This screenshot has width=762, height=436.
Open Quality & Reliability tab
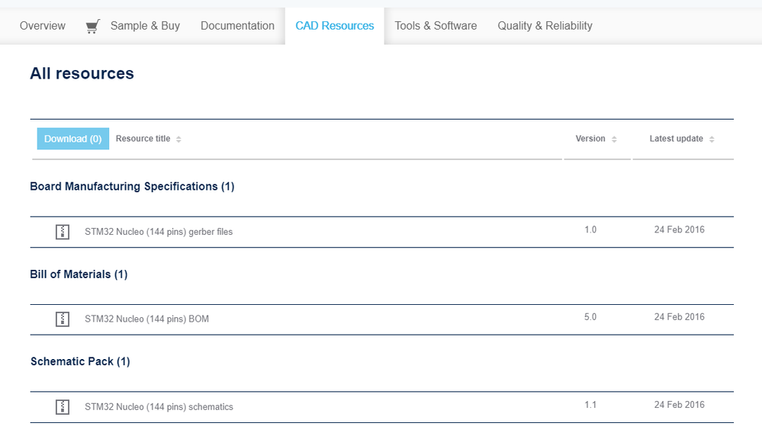tap(545, 26)
